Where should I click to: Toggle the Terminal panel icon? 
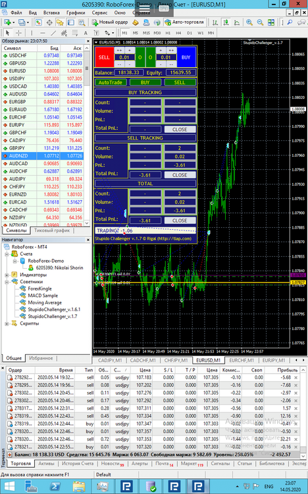pos(71,22)
